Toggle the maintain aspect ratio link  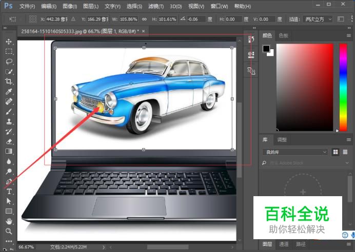point(144,19)
